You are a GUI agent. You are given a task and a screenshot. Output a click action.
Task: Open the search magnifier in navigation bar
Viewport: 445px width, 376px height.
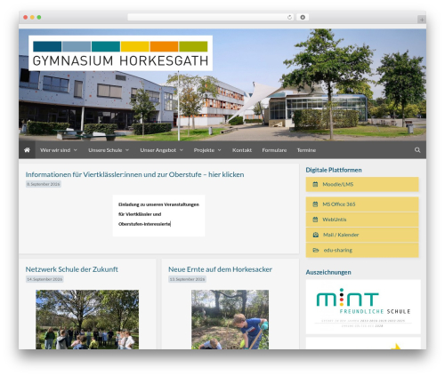[x=417, y=150]
